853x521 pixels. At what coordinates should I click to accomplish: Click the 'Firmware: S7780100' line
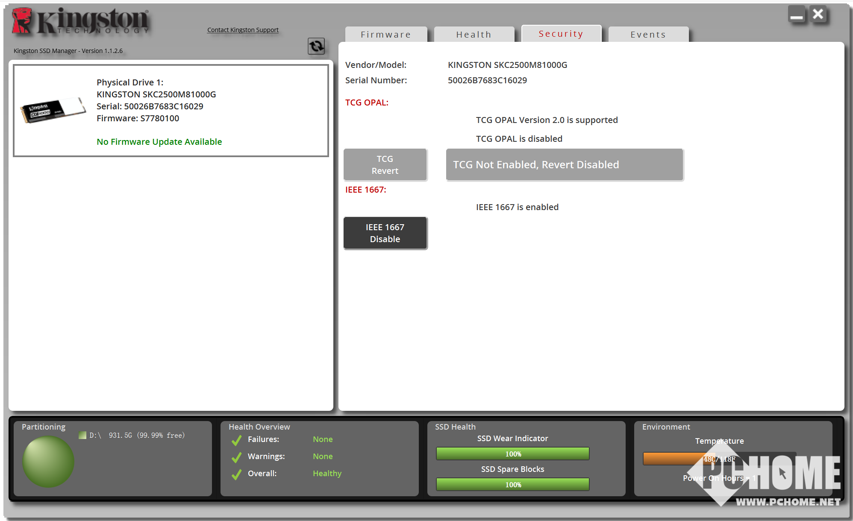pos(138,118)
